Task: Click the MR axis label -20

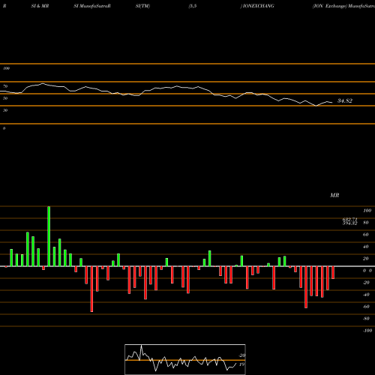Action: coord(366,283)
